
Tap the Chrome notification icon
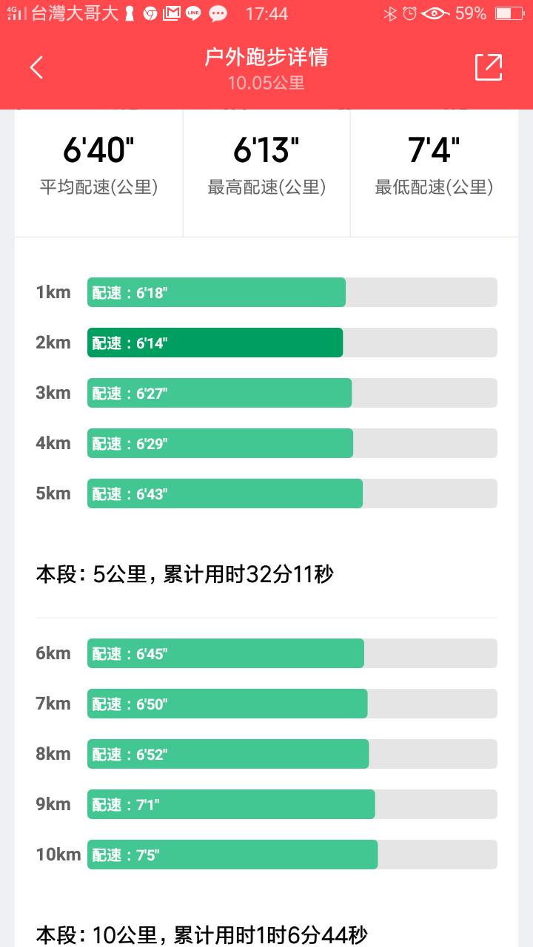[150, 13]
